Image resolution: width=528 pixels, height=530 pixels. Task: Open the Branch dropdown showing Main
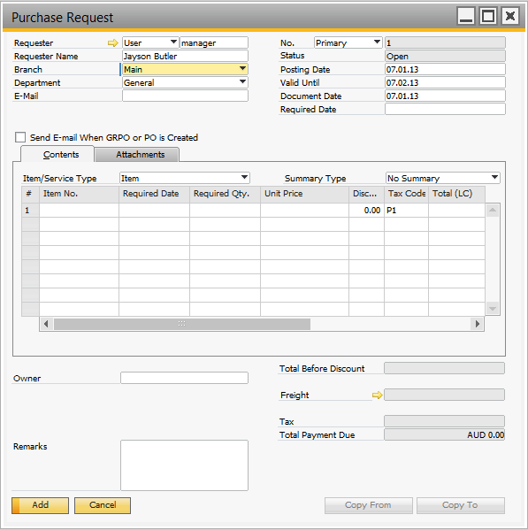pyautogui.click(x=242, y=69)
